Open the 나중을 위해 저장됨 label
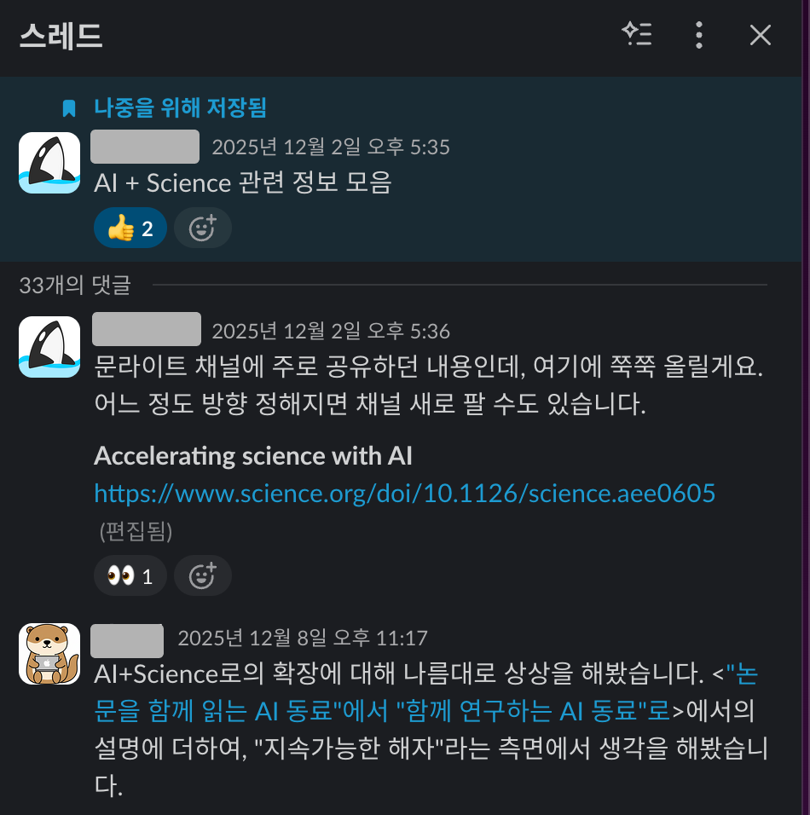Screen dimensions: 810x815 180,107
